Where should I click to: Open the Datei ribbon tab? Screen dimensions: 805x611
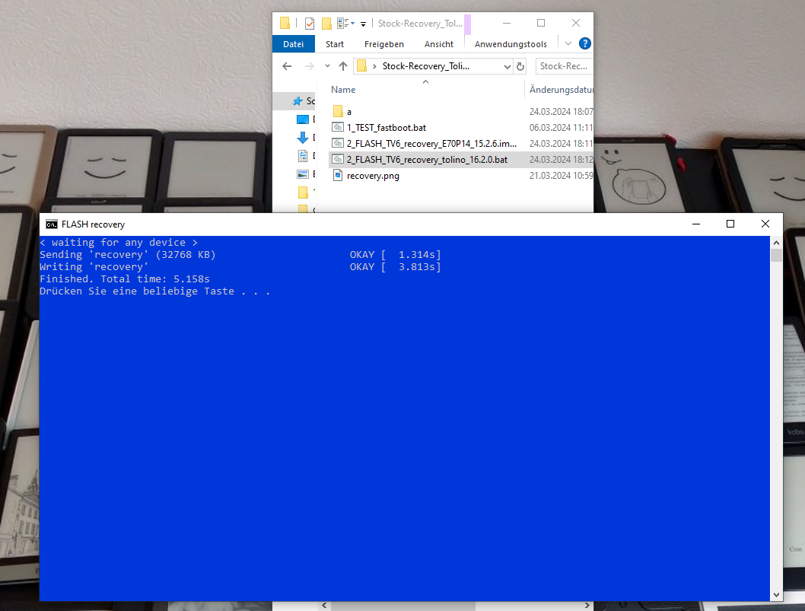pyautogui.click(x=293, y=44)
